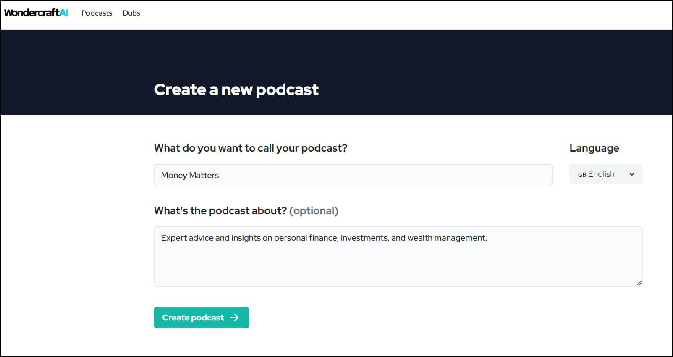The width and height of the screenshot is (673, 357).
Task: Click the "Create a new podcast" heading
Action: pyautogui.click(x=236, y=89)
